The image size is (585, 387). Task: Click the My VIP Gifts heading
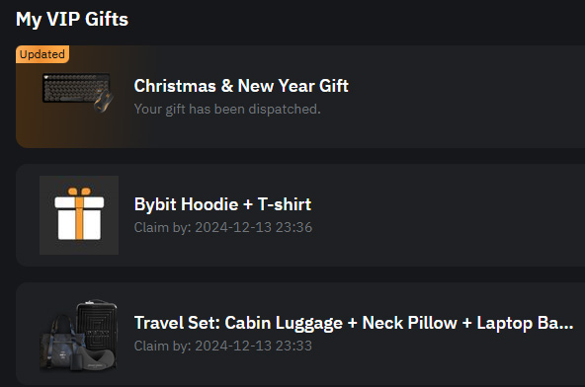point(72,19)
